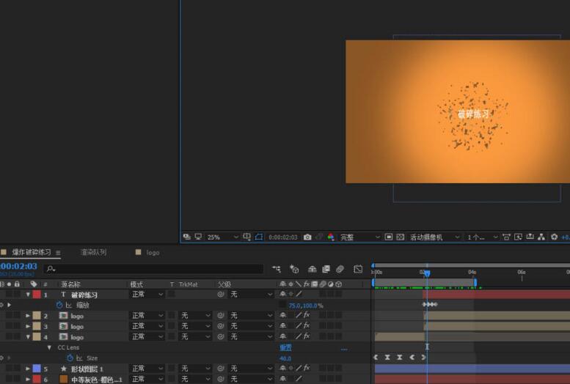Toggle fx switch on layer 2 logo
Viewport: 570px width, 384px height.
[307, 315]
